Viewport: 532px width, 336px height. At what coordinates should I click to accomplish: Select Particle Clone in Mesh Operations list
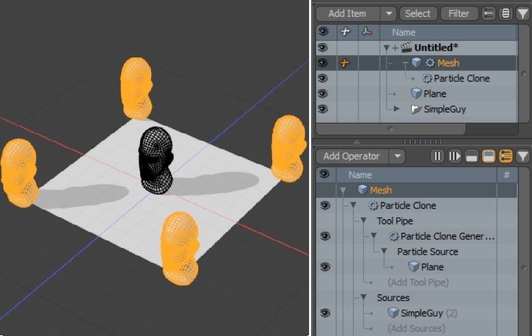tap(408, 206)
